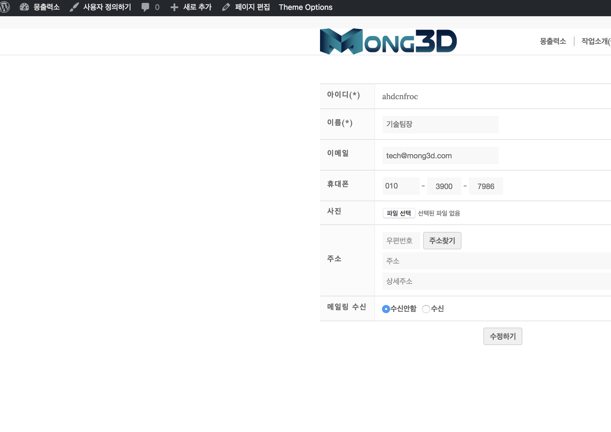611x432 pixels.
Task: Focus the 상세주소 detailed address field
Action: click(497, 281)
